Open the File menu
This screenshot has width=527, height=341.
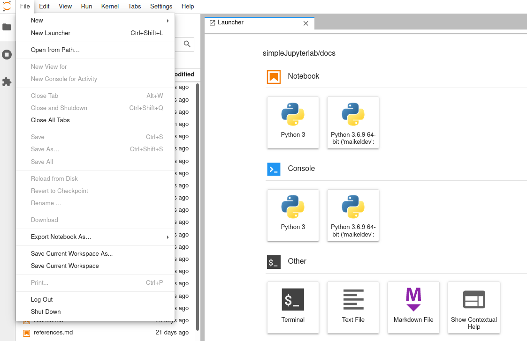pyautogui.click(x=25, y=7)
